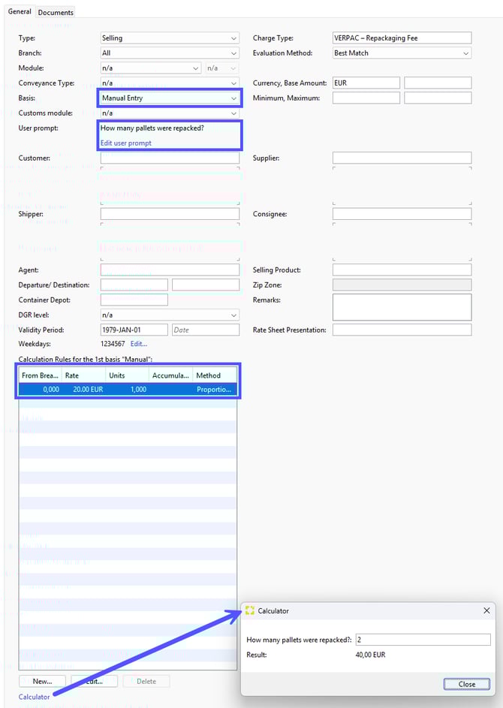Click the Remarks text area

tap(402, 307)
